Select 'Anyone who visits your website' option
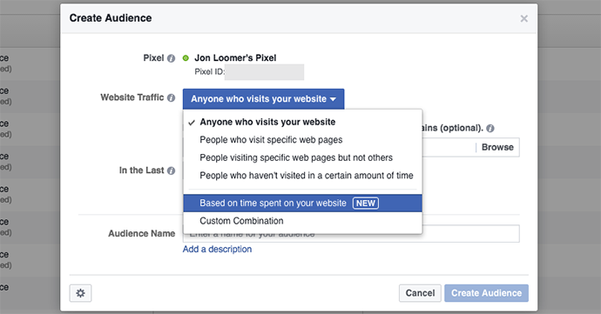This screenshot has width=601, height=314. point(303,122)
